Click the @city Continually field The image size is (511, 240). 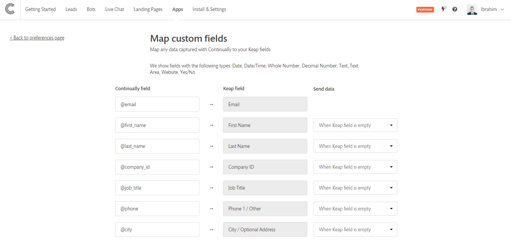pyautogui.click(x=157, y=229)
